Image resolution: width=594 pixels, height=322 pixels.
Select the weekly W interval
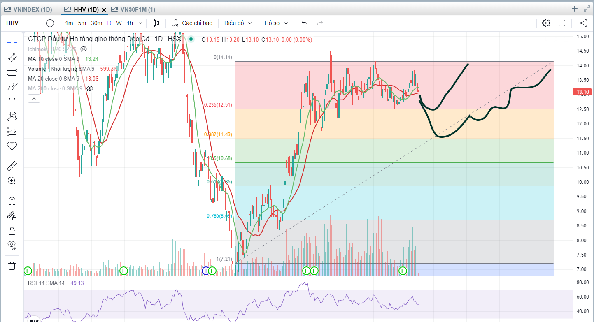119,23
